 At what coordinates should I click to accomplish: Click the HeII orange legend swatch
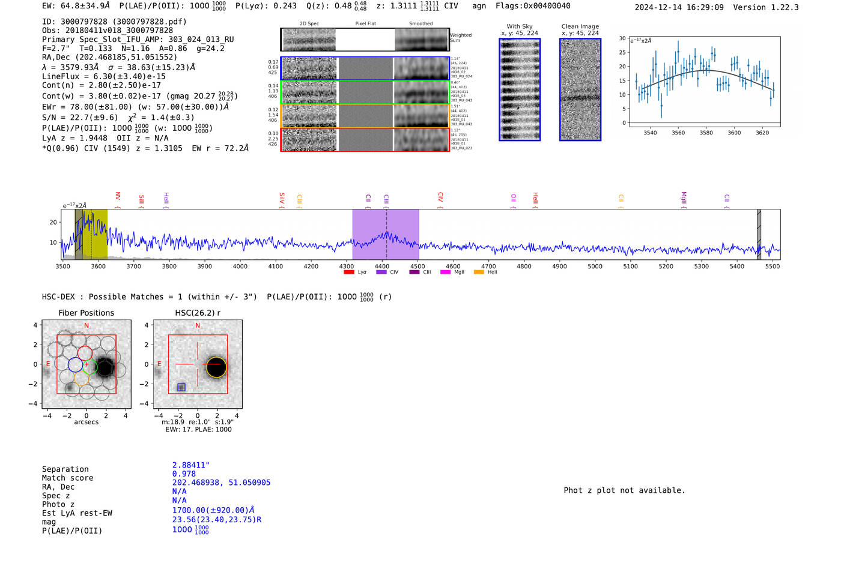pos(479,272)
